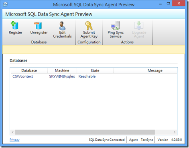The height and width of the screenshot is (148, 189).
Task: Click the horizontal scrollbar right arrow
Action: point(175,132)
